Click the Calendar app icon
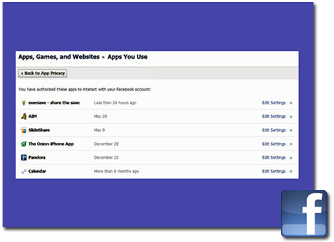 point(24,171)
